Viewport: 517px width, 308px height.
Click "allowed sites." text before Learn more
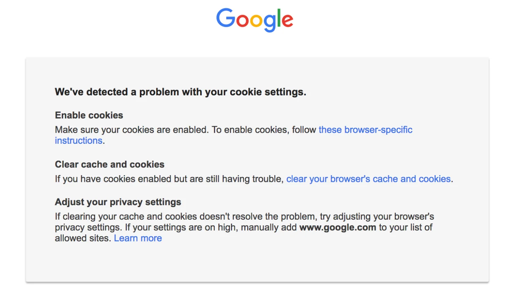(x=83, y=238)
